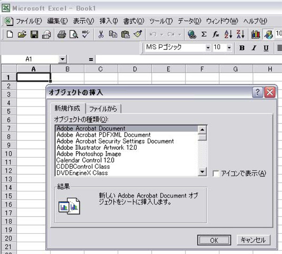Expand the Undo history dropdown arrow

click(162, 34)
